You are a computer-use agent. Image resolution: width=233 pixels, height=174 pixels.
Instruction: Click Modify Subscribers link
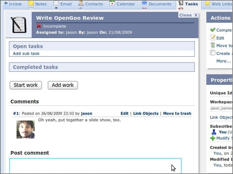[x=224, y=138]
